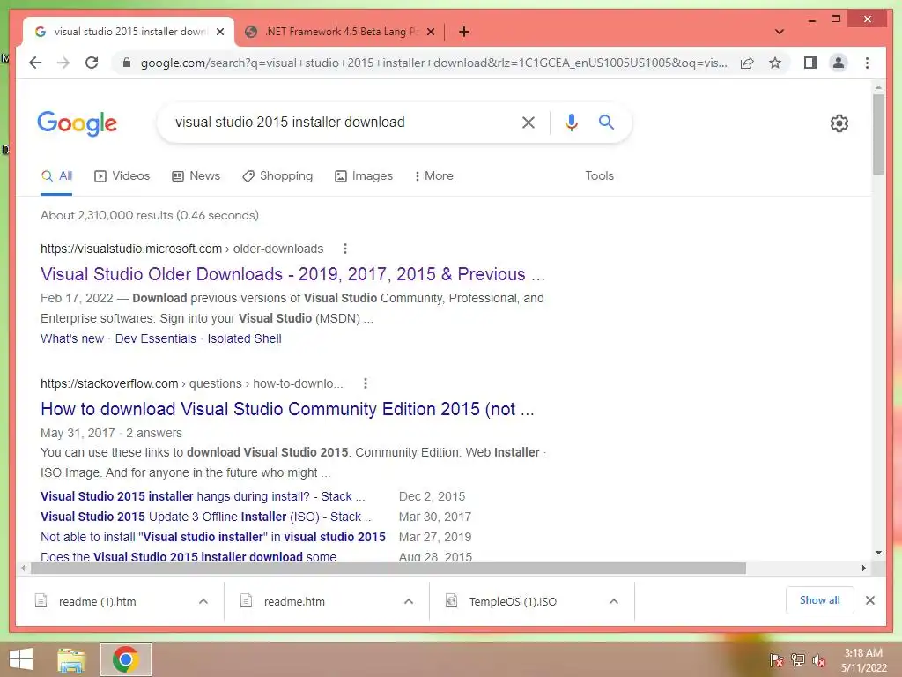
Task: Click the lock icon in address bar
Action: (127, 63)
